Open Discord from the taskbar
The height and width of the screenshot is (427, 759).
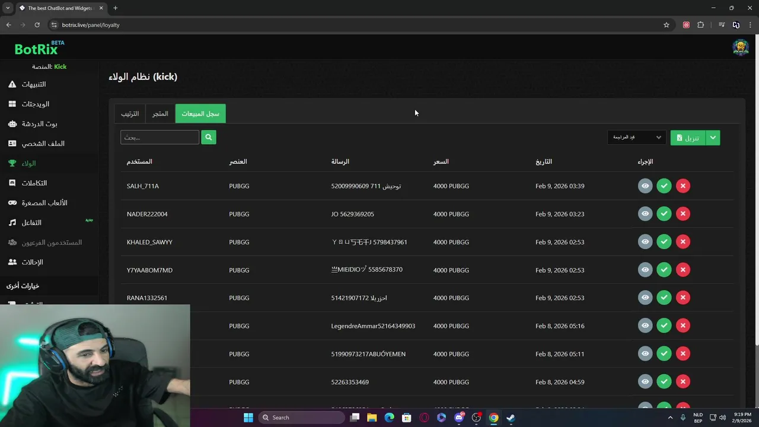coord(459,418)
